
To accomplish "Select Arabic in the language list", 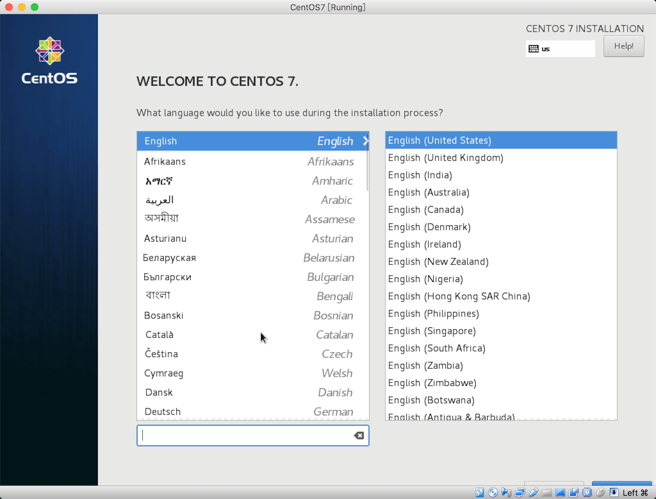I will pyautogui.click(x=252, y=200).
